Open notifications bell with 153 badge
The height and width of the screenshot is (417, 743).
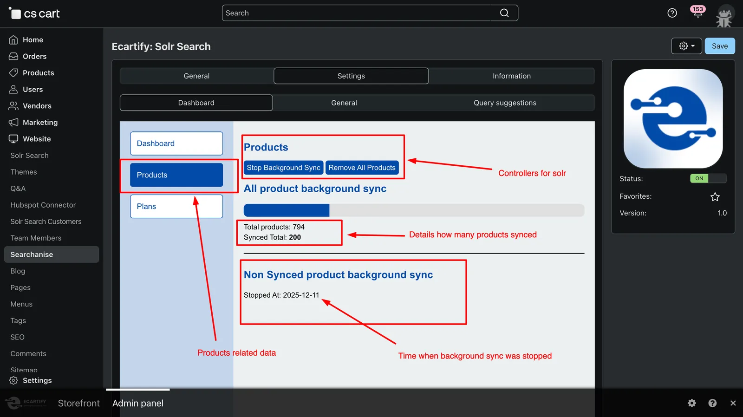pos(697,12)
